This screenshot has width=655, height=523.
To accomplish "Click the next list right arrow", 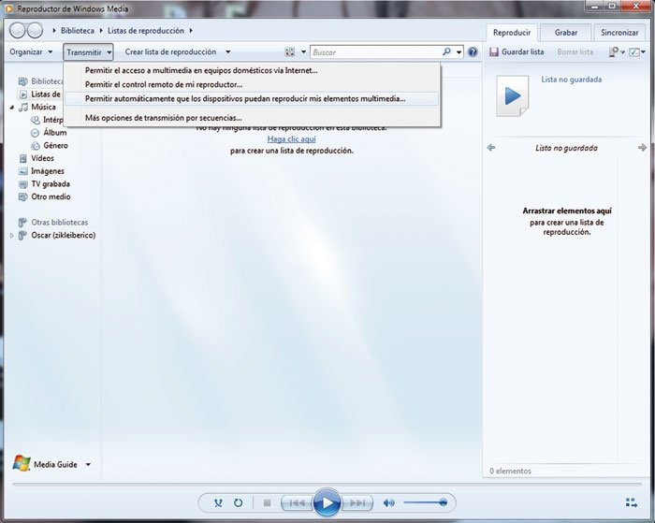I will pos(642,148).
